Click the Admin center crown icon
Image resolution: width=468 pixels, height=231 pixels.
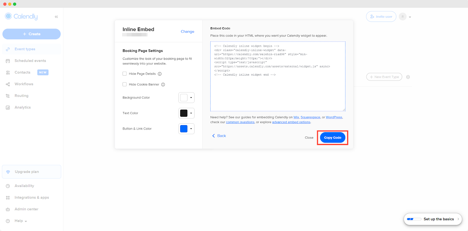point(8,209)
